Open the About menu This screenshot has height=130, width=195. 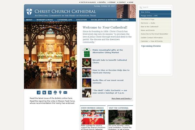[x=29, y=20]
